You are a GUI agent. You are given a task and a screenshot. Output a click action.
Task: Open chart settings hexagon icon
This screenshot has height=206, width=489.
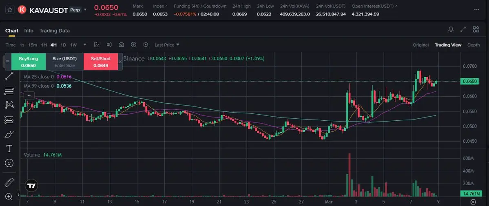(x=146, y=45)
